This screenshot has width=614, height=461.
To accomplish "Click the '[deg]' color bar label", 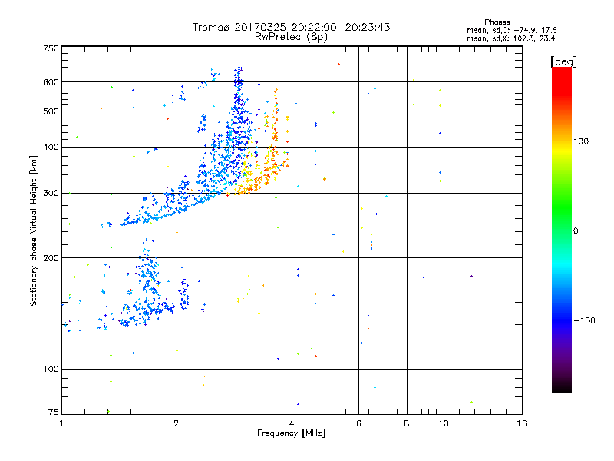I will pos(563,61).
